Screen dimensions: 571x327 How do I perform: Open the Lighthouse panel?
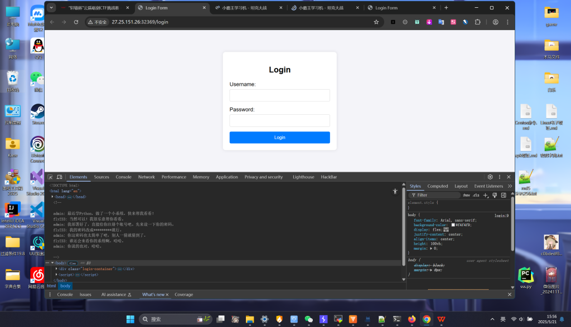(x=303, y=177)
